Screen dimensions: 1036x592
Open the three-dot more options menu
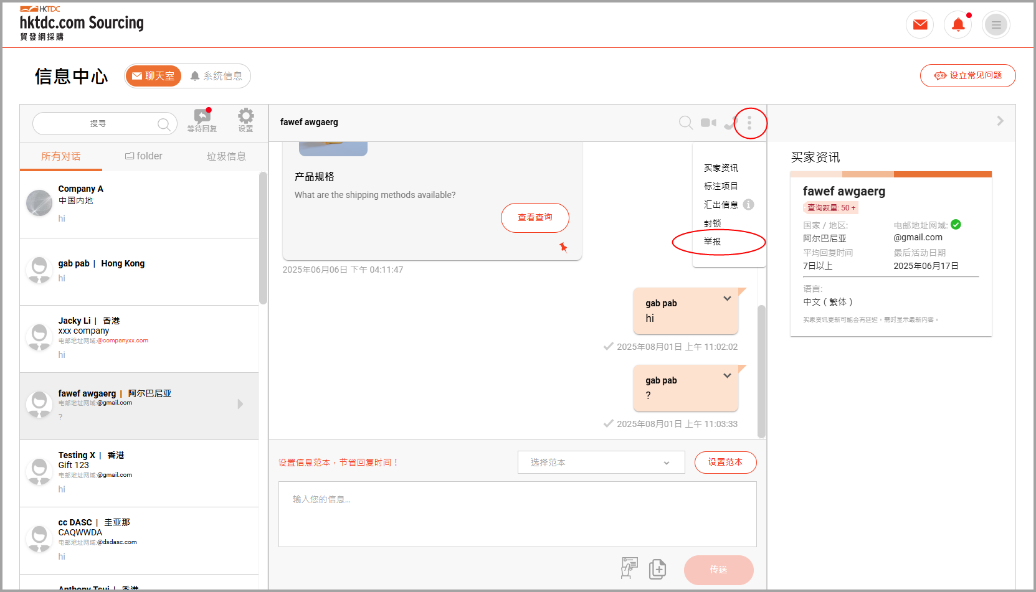pyautogui.click(x=749, y=123)
